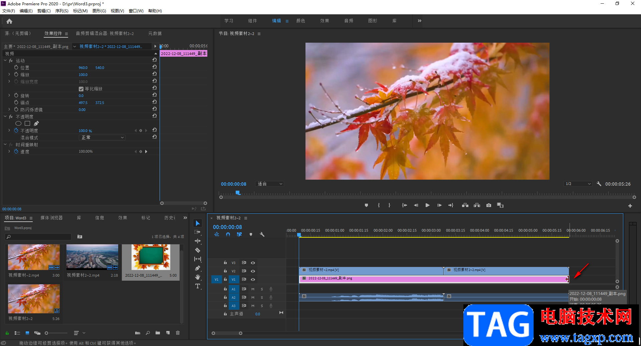This screenshot has height=346, width=641.
Task: Open the Sequence menu
Action: [x=62, y=11]
